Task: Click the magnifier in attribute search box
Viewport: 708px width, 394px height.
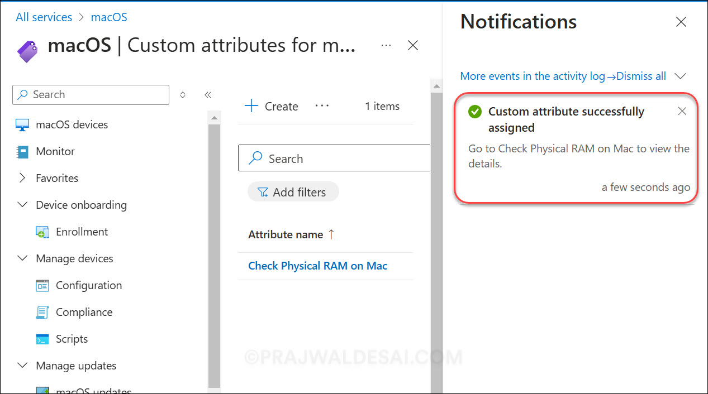Action: (255, 158)
